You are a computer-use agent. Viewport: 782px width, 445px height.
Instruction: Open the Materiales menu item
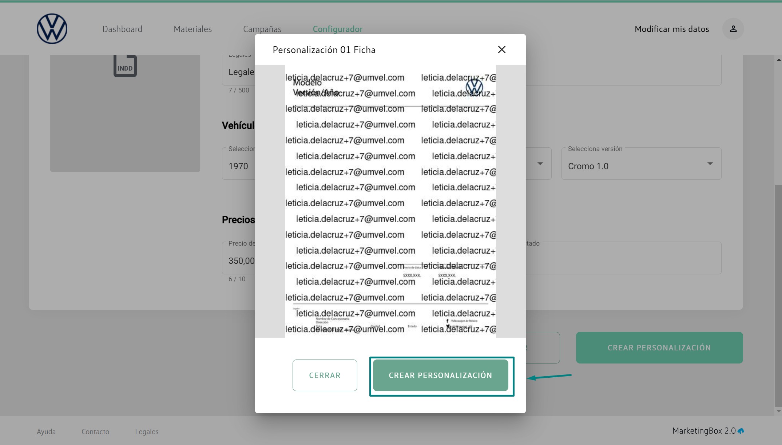tap(192, 29)
